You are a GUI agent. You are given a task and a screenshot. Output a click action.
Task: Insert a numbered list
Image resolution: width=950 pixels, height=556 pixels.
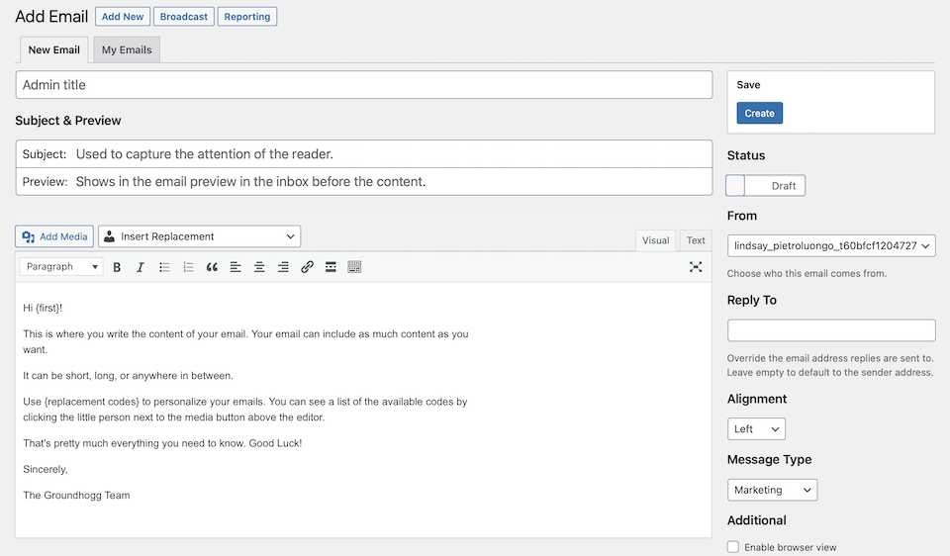188,267
